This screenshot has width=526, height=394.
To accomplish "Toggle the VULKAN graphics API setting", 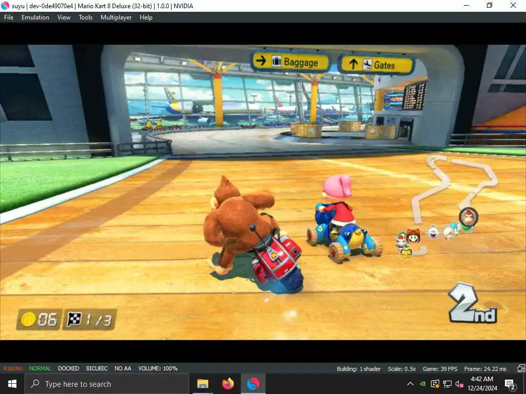I will 12,368.
